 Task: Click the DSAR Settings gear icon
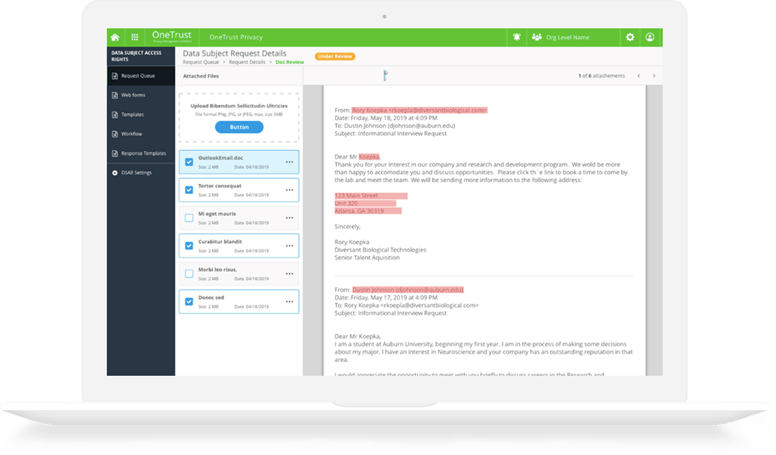[x=115, y=173]
